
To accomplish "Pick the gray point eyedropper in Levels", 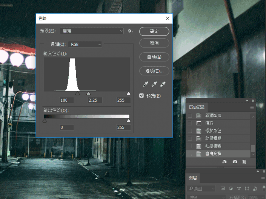I will tap(154, 84).
